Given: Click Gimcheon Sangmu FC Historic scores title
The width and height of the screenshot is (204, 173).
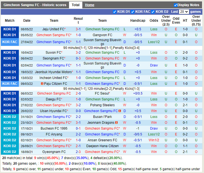Looking at the screenshot, I should (35, 5).
